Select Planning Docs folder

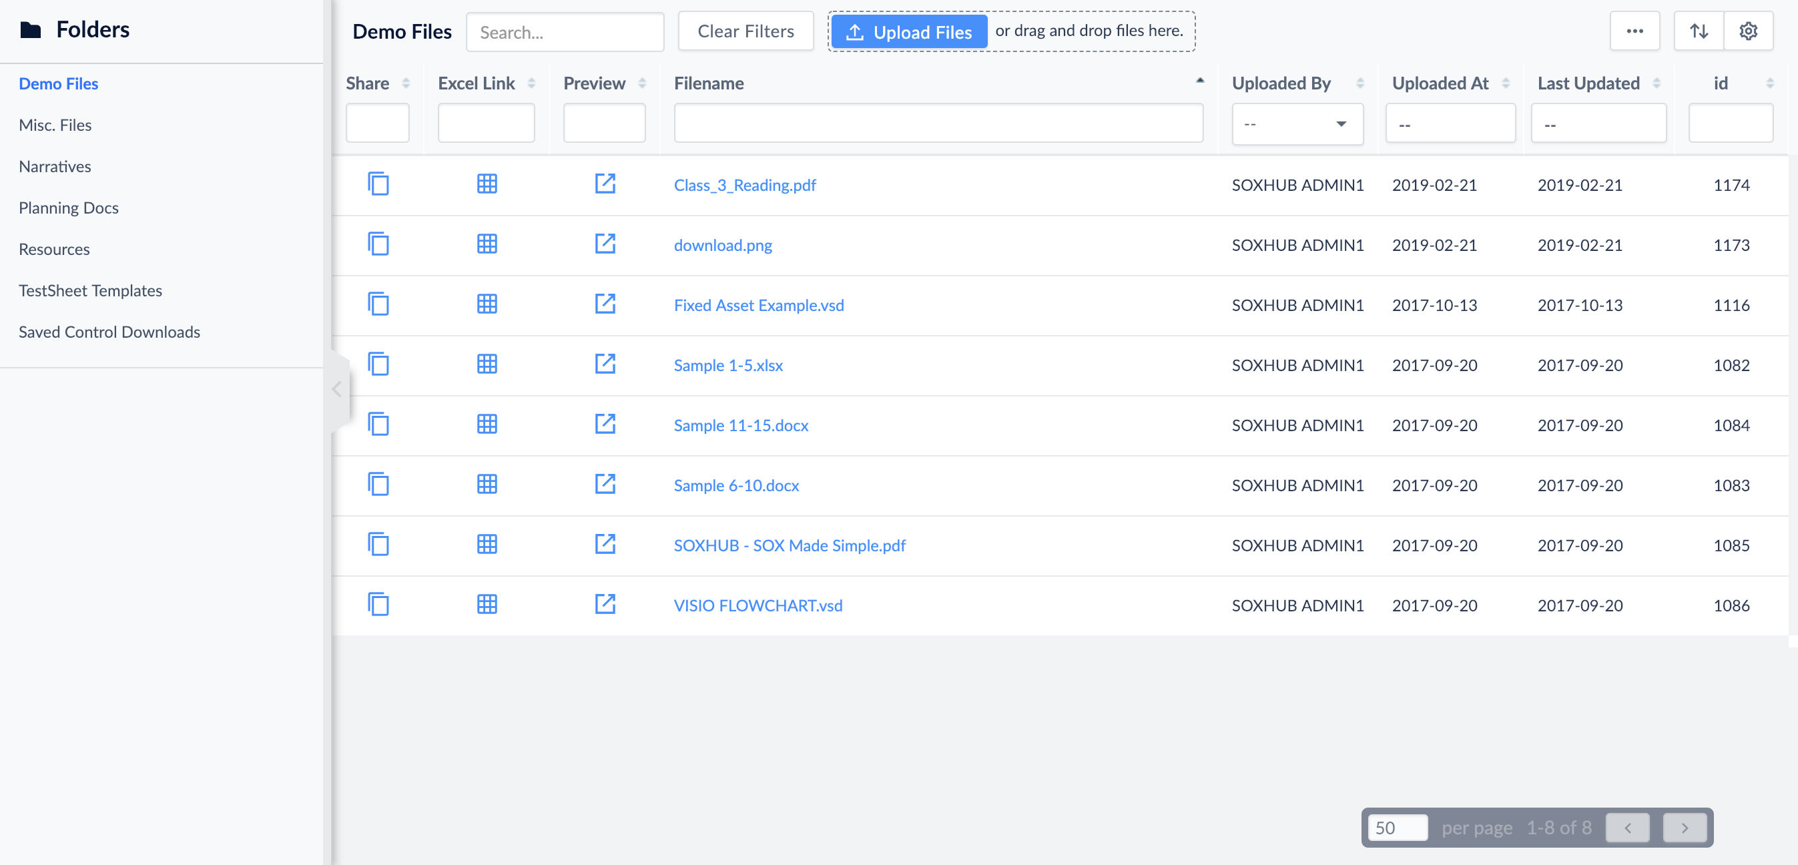pyautogui.click(x=68, y=208)
